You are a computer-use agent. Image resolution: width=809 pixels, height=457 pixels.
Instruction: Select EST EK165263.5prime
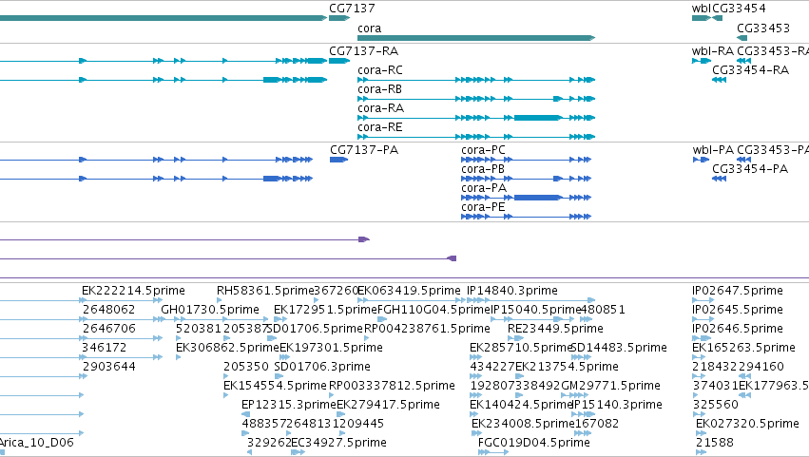coord(743,348)
